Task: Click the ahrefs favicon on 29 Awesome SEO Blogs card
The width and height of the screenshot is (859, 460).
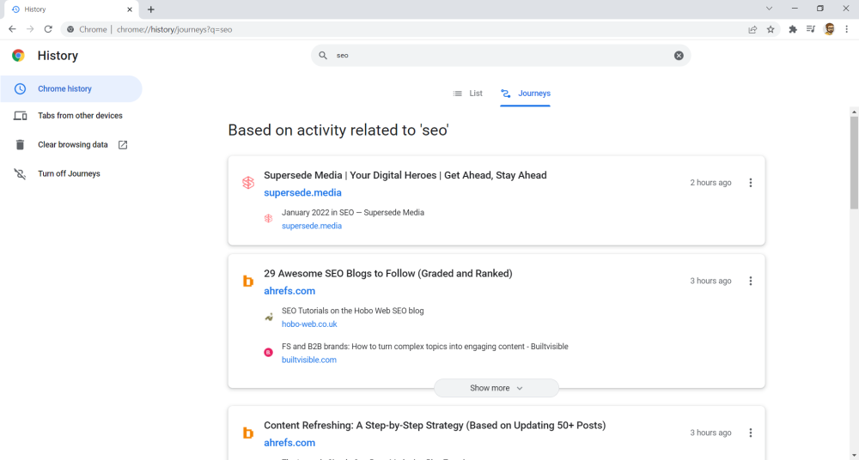Action: coord(248,281)
